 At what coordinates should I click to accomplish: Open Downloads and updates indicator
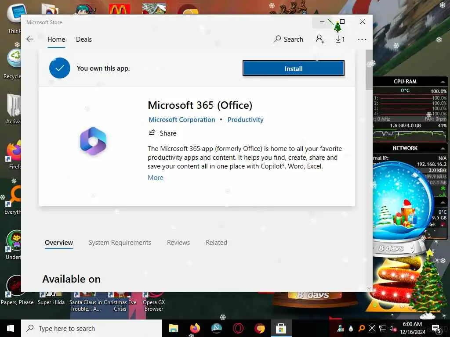click(340, 39)
